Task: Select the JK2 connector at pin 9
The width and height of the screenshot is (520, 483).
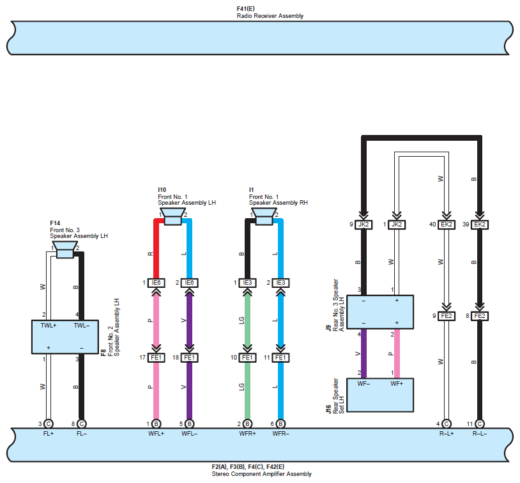Action: pos(363,225)
